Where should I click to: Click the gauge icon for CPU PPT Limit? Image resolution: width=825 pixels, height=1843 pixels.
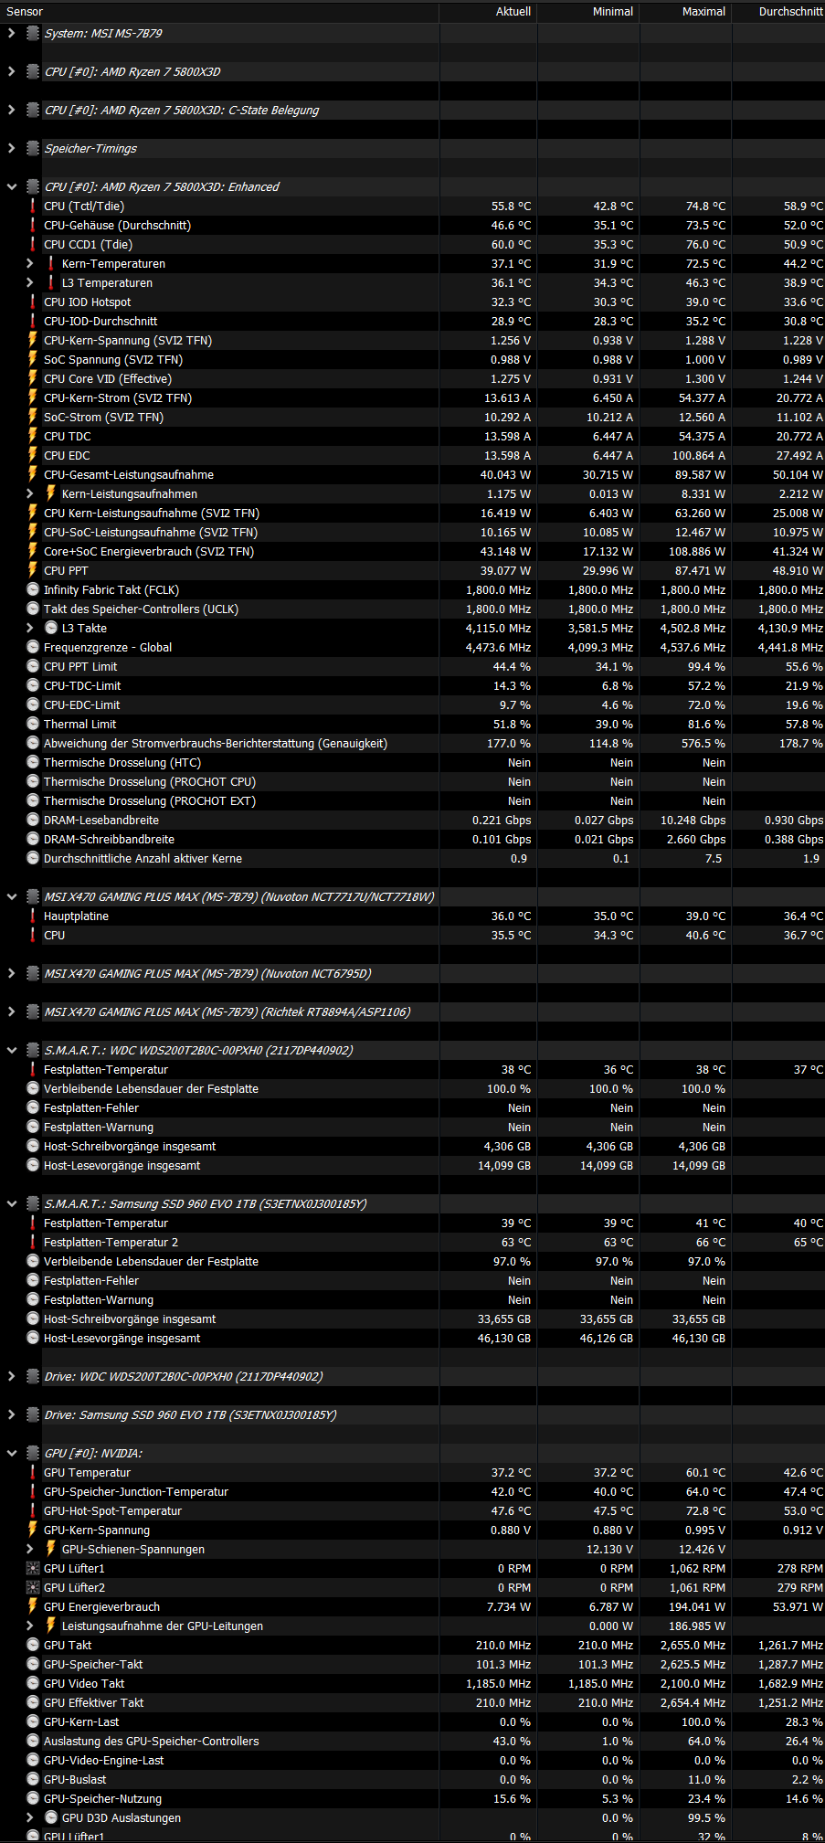[x=33, y=666]
